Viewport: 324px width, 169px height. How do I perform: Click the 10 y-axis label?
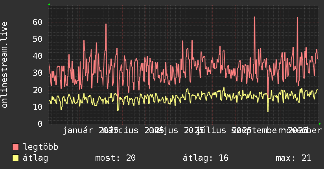pos(38,107)
